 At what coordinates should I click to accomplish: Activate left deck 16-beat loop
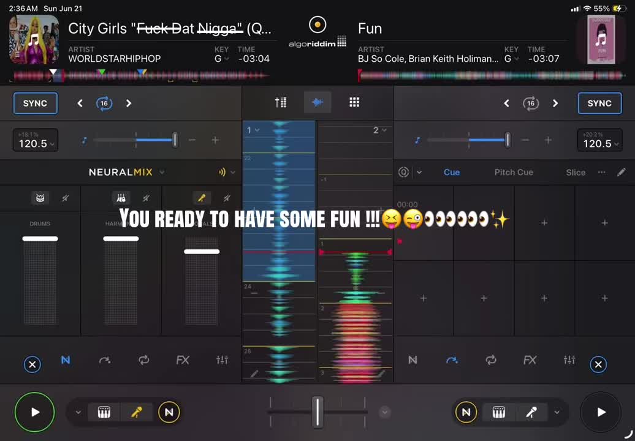104,104
